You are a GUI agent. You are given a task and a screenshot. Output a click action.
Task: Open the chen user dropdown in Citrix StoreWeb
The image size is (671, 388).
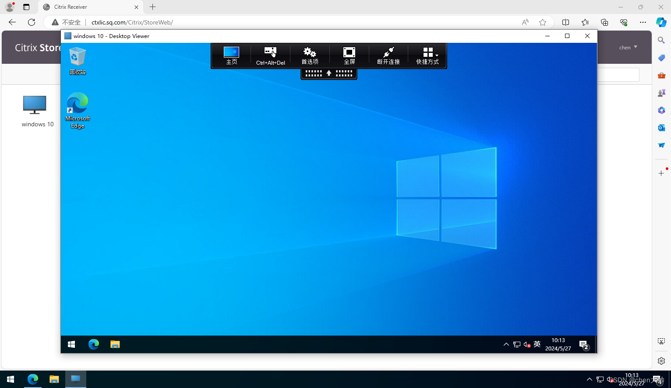point(628,47)
